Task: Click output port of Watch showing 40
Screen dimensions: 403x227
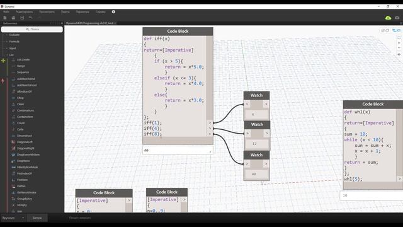Action: [266, 164]
